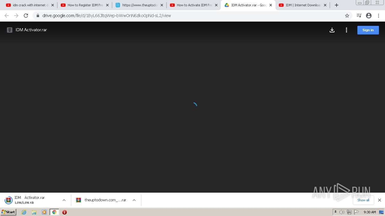Open Windows Explorer from taskbar

tap(34, 212)
